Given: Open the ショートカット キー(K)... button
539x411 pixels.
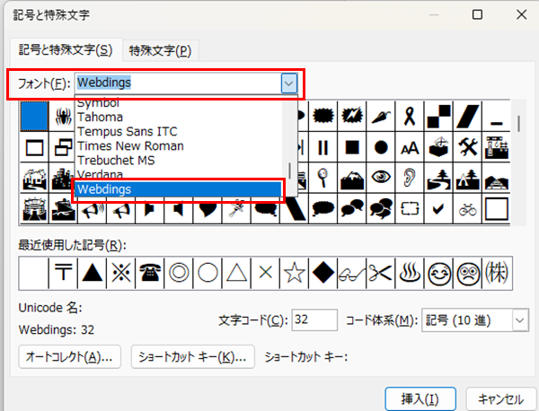Looking at the screenshot, I should click(x=192, y=357).
